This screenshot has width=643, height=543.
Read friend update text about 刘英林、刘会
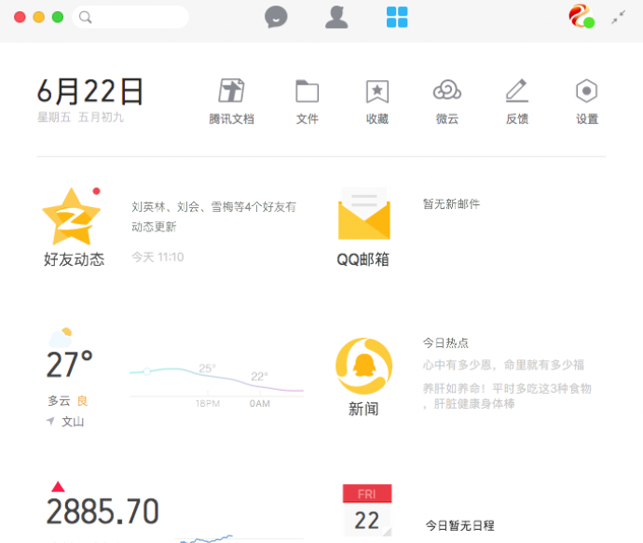214,216
